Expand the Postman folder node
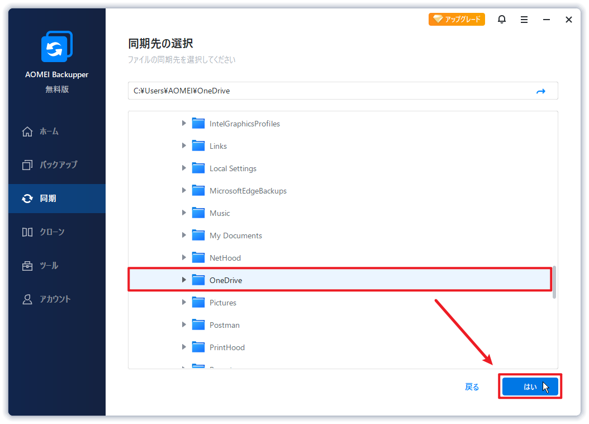Screen dimensions: 589x424 click(184, 324)
